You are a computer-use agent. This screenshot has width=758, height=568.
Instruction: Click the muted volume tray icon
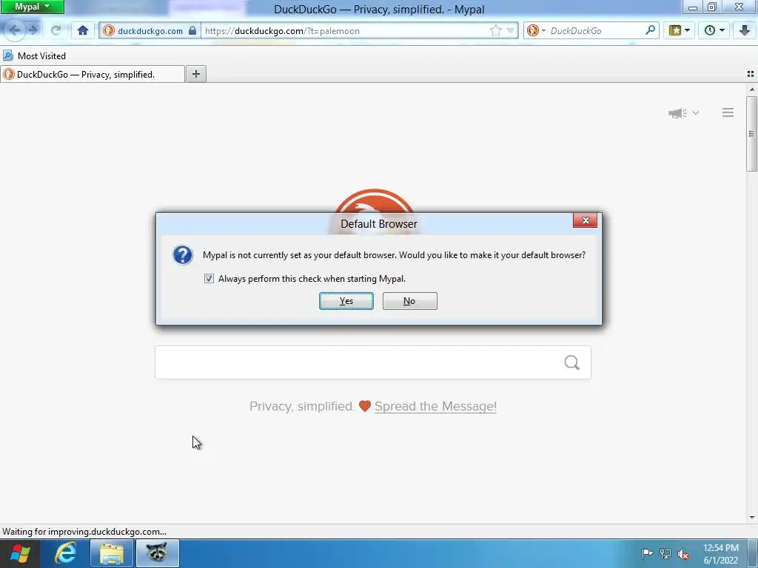[x=683, y=554]
